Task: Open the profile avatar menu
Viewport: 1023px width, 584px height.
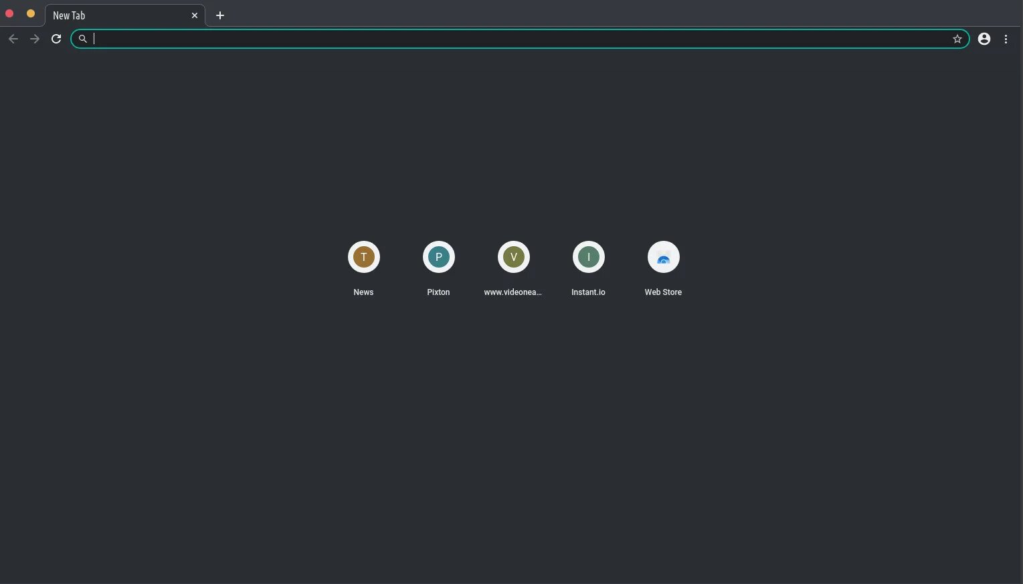Action: coord(984,39)
